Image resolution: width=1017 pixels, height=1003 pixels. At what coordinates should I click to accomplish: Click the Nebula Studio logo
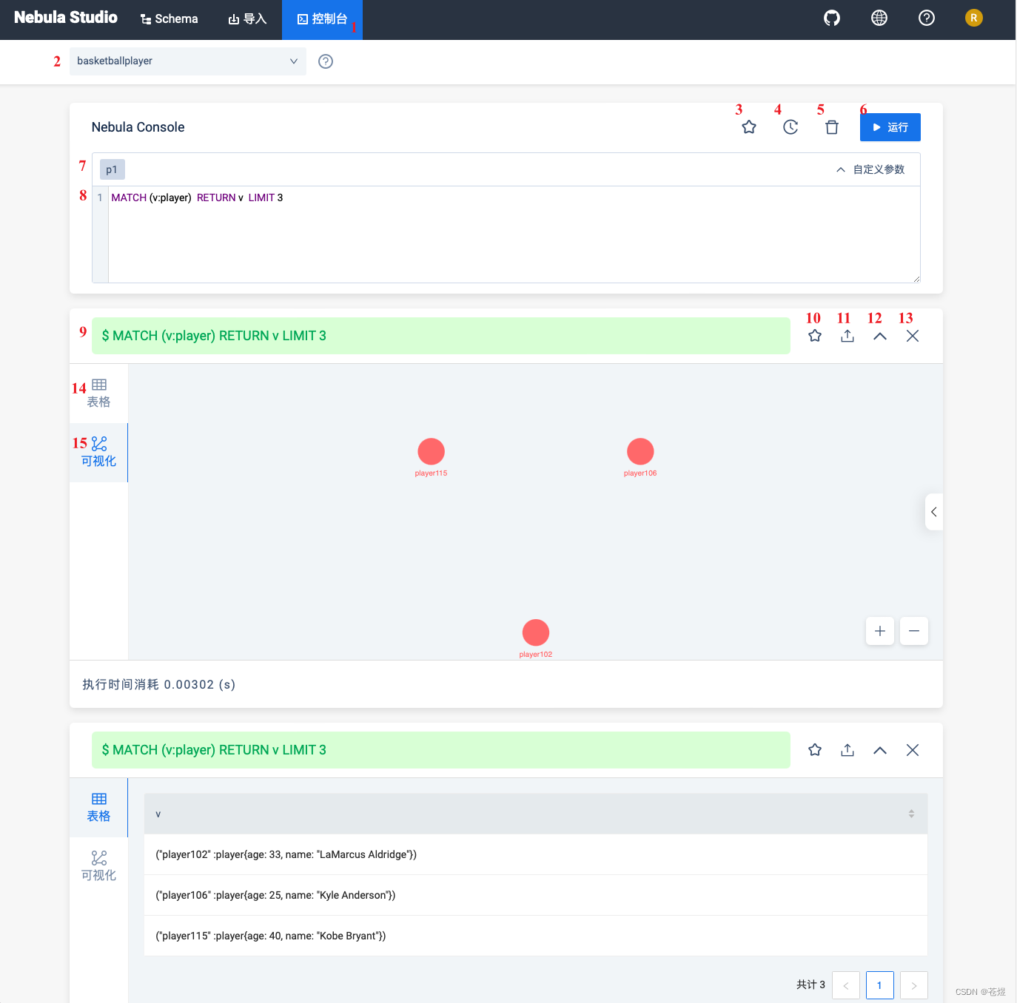66,18
